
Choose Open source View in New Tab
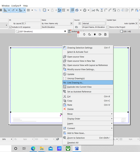click(88, 61)
